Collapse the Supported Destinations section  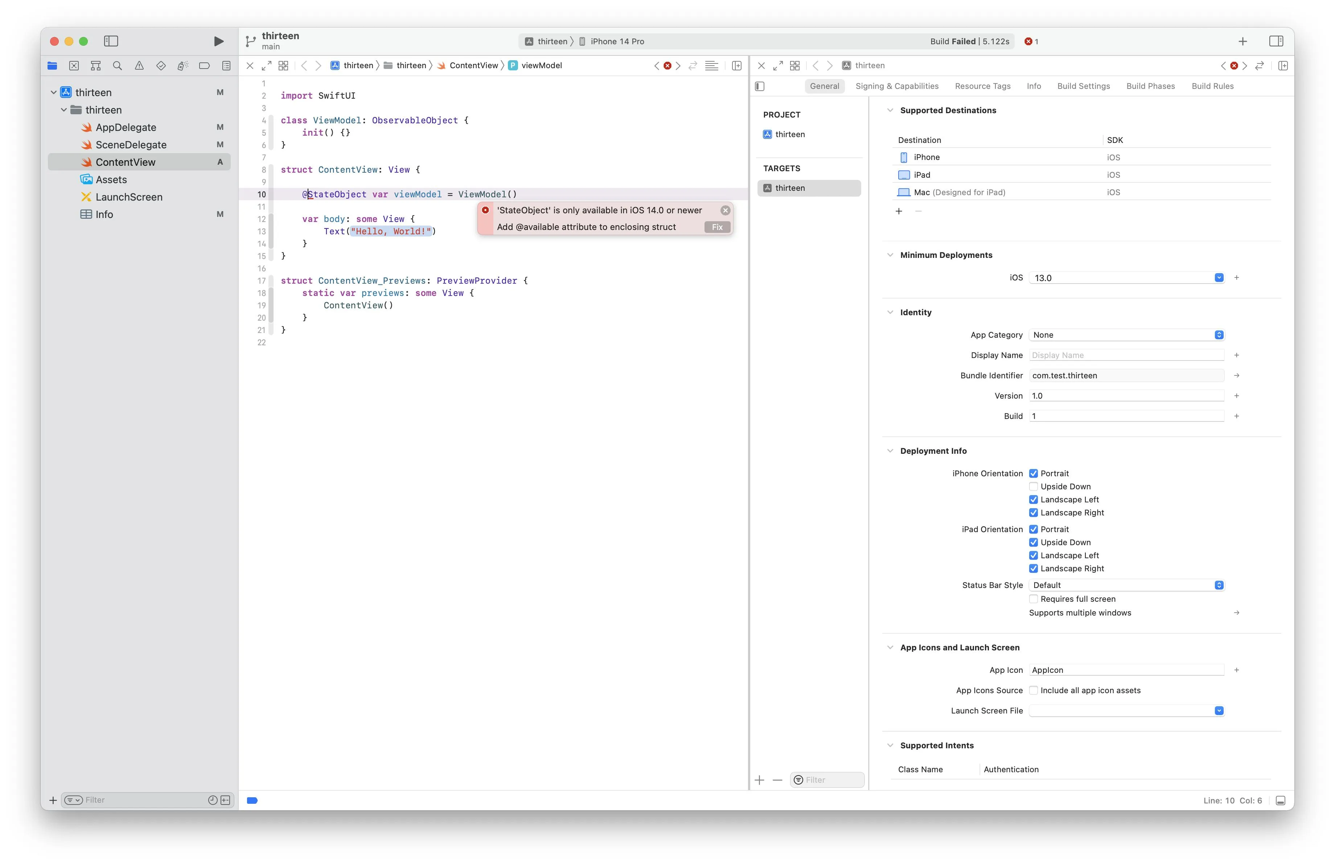(890, 111)
